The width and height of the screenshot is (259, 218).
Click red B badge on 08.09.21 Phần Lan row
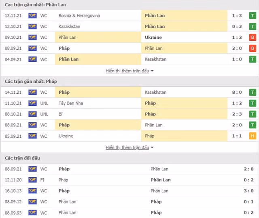pyautogui.click(x=253, y=48)
